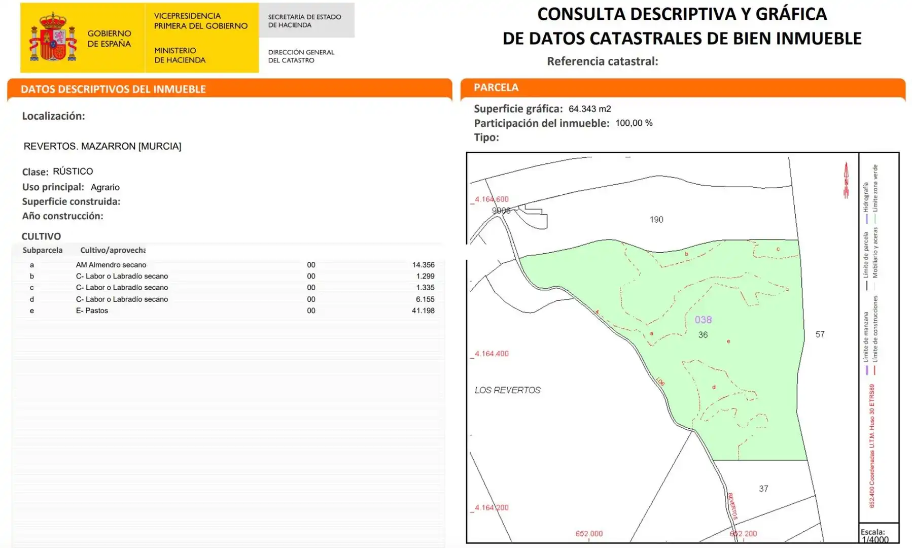Screen dimensions: 912x548
Task: Click the coordinate label 4.164.600
Action: 492,199
